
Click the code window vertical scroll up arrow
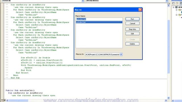pos(168,6)
